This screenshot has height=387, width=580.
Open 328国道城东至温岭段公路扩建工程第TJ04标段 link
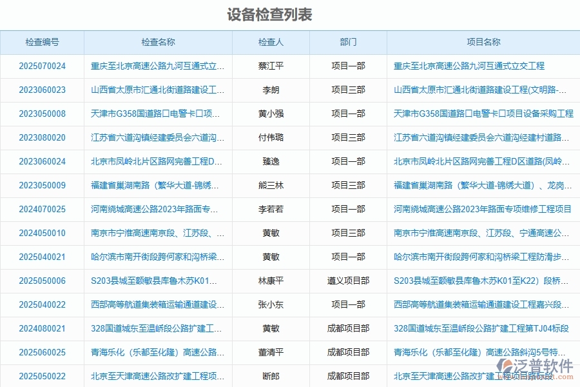(483, 328)
